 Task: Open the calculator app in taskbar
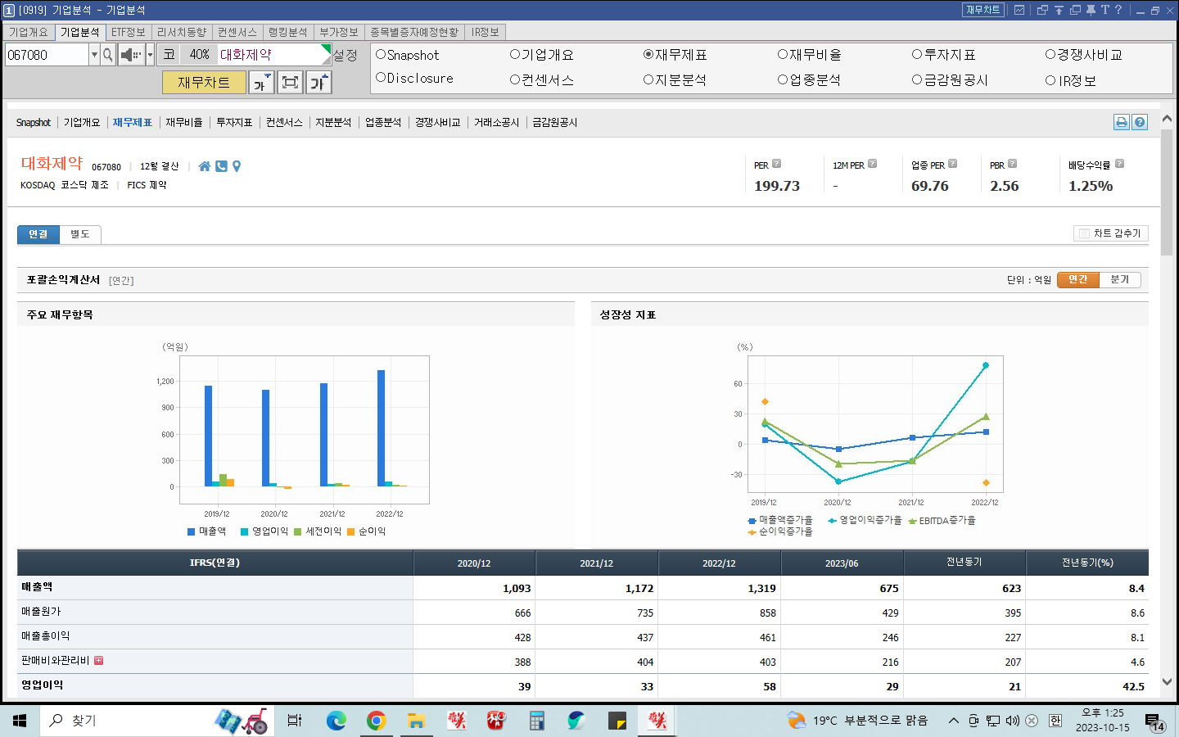[537, 721]
